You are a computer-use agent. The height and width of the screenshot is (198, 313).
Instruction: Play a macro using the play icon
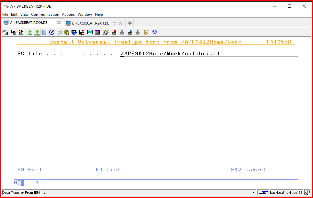click(x=130, y=32)
